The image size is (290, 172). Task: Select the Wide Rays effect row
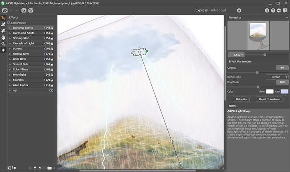click(31, 59)
